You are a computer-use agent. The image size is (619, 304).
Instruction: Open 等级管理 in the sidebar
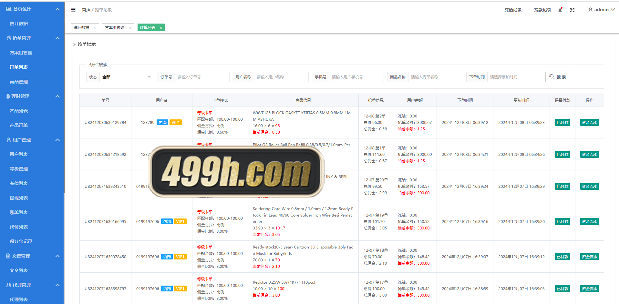click(19, 169)
